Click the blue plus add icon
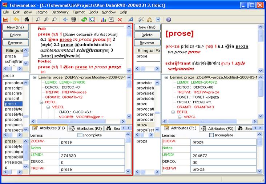 (x=65, y=19)
